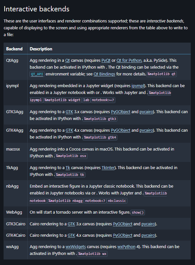Viewport: 195px width, 265px height.
Task: Click the 'Interactive backends' heading
Action: 36,9
